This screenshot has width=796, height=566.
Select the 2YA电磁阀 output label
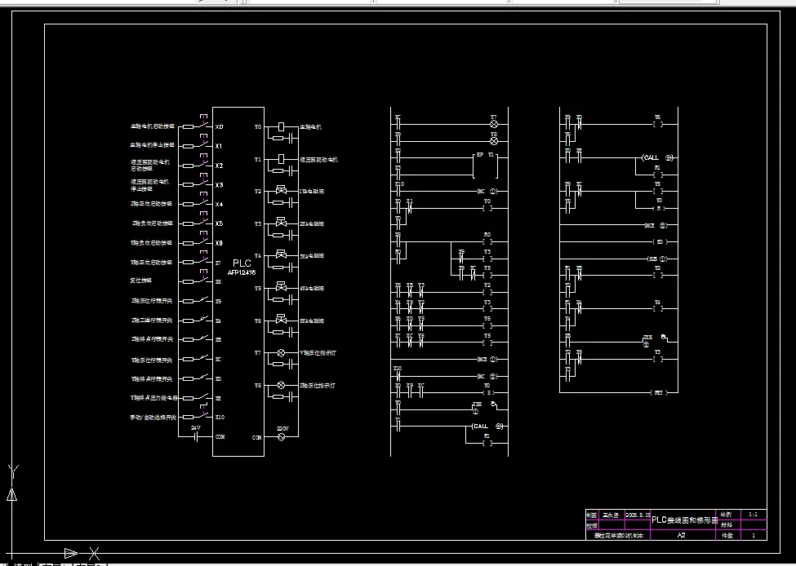(312, 223)
